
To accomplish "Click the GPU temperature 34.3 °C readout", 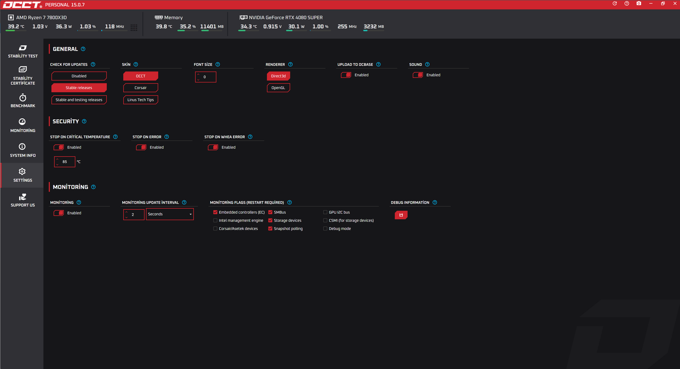I will [x=249, y=27].
